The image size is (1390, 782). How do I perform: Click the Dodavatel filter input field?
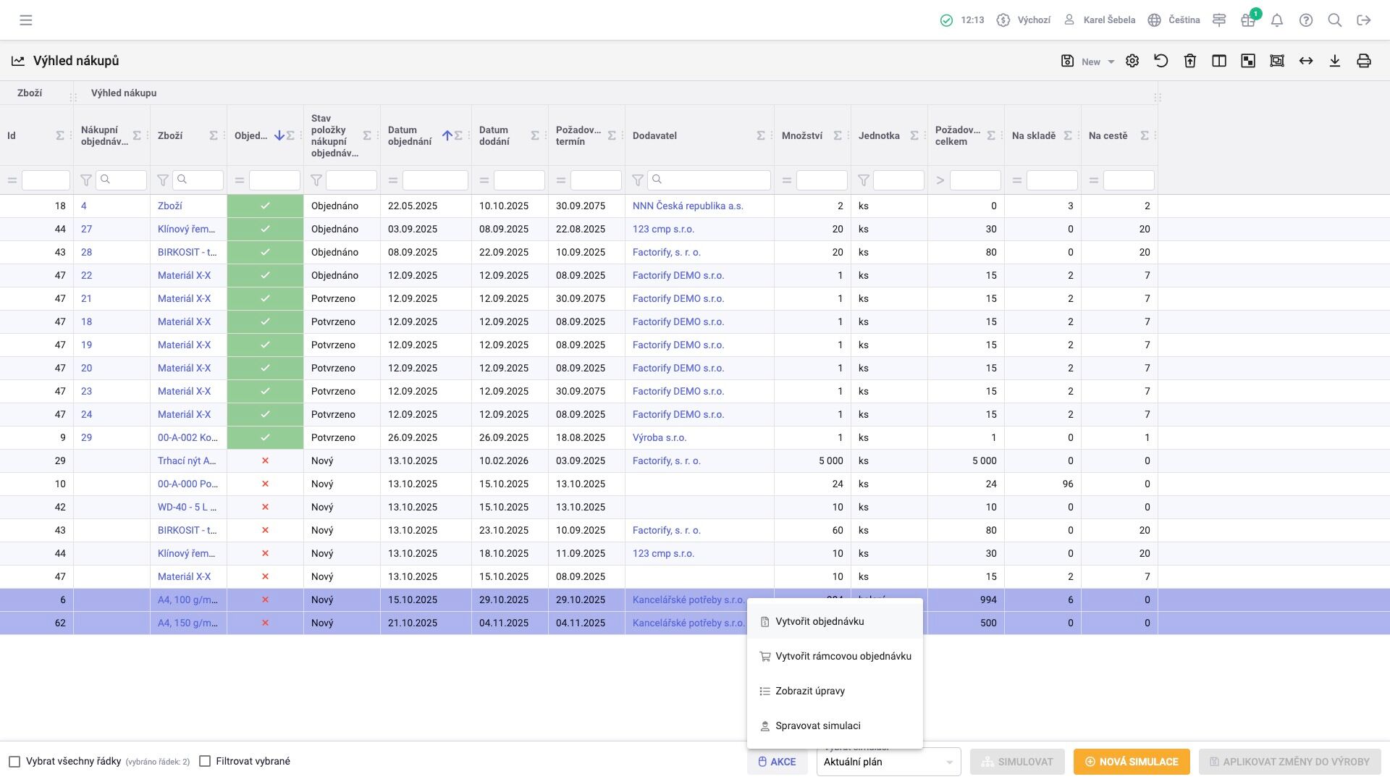pyautogui.click(x=709, y=180)
